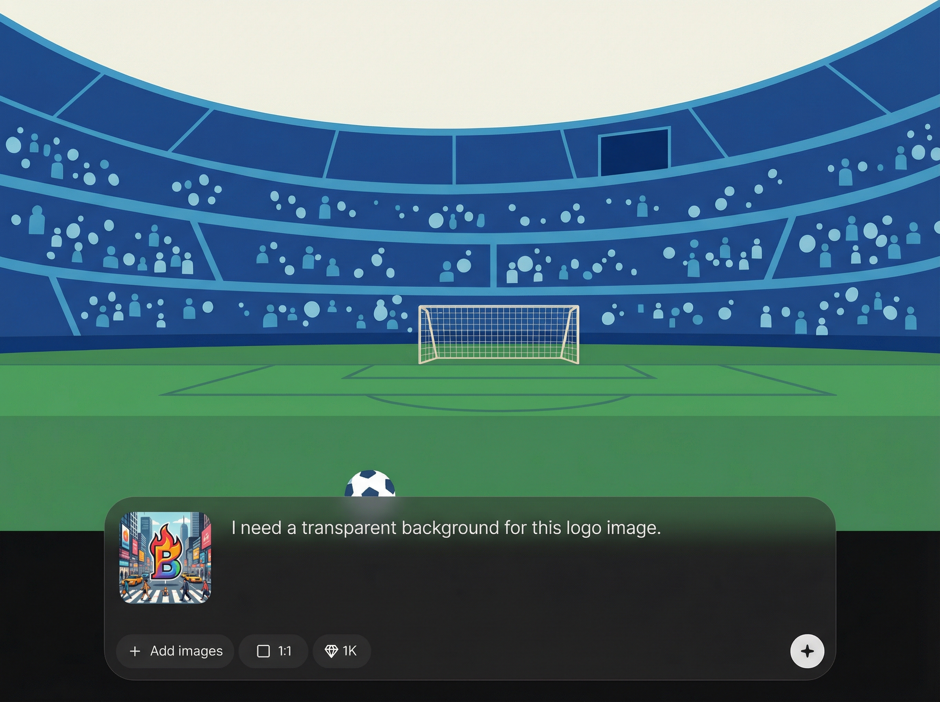Viewport: 940px width, 702px height.
Task: Focus the prompt text about transparent background
Action: pos(446,528)
